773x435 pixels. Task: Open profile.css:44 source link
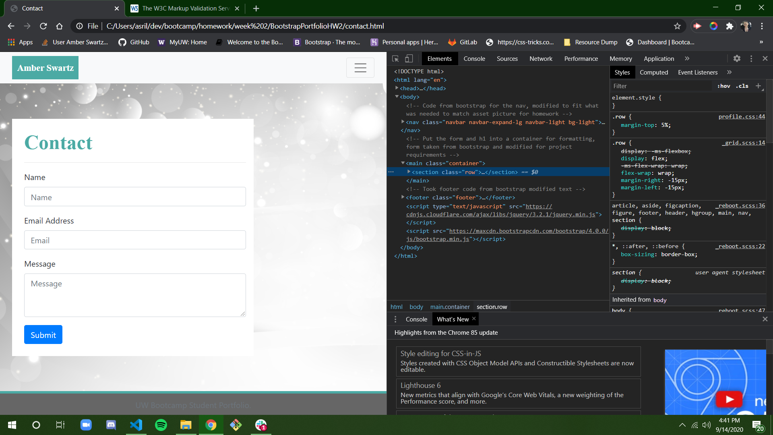coord(742,116)
